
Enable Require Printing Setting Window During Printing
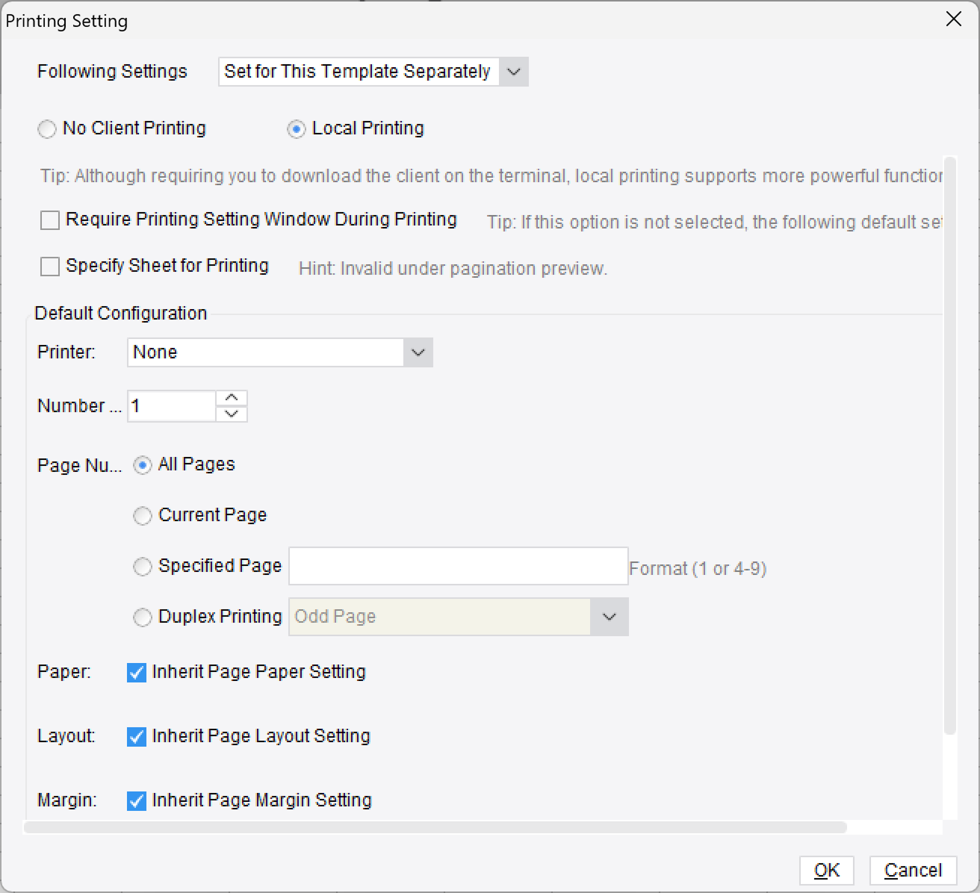pos(49,220)
